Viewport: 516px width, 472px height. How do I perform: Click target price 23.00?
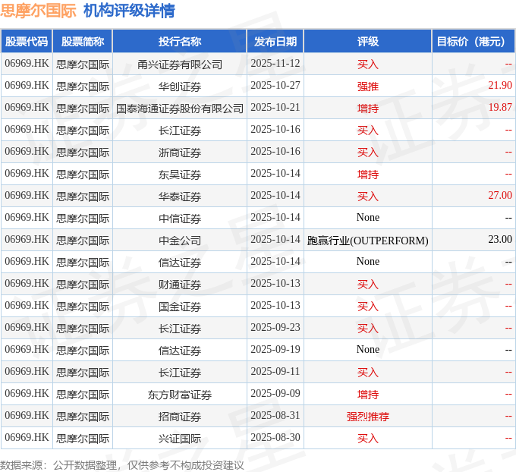[x=500, y=239]
